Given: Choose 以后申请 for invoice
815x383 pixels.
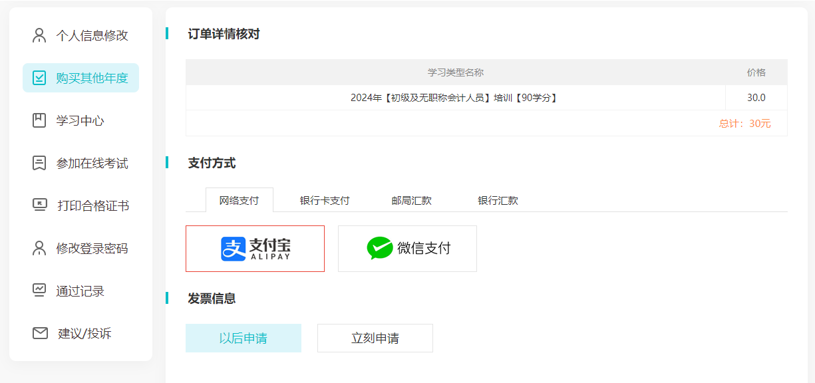Looking at the screenshot, I should pyautogui.click(x=243, y=338).
